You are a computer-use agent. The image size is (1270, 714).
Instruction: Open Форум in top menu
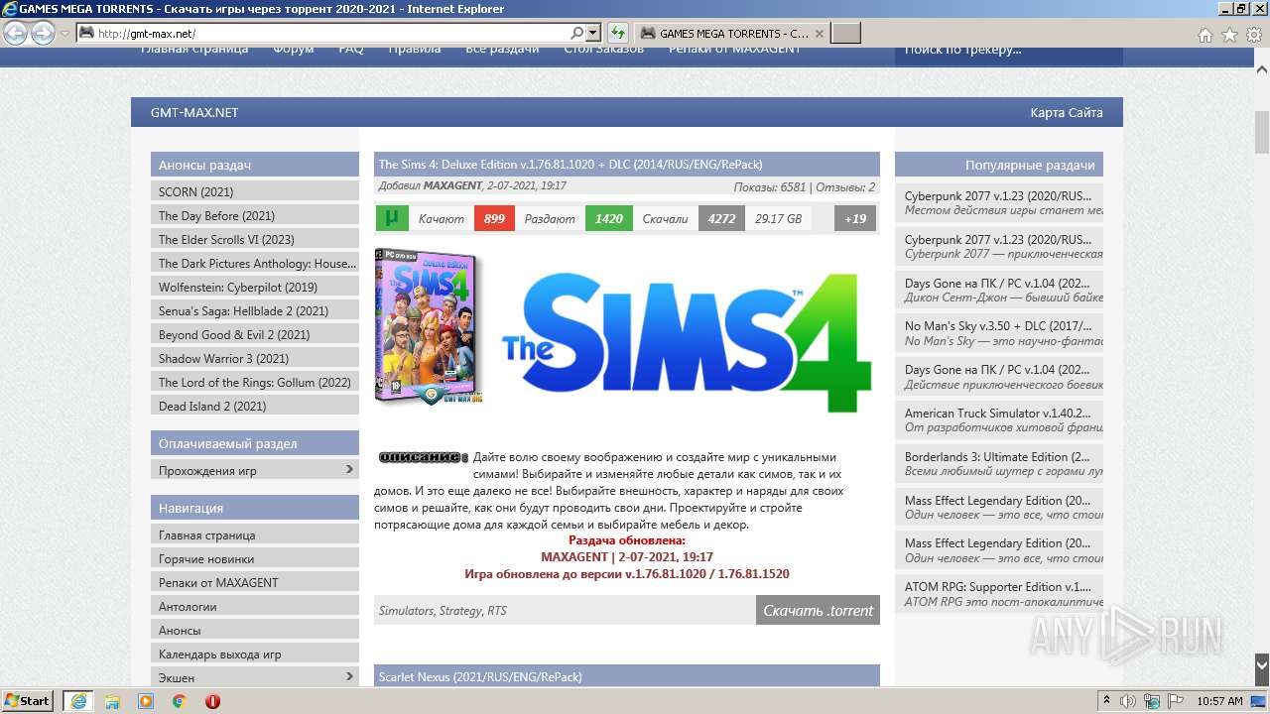coord(294,49)
